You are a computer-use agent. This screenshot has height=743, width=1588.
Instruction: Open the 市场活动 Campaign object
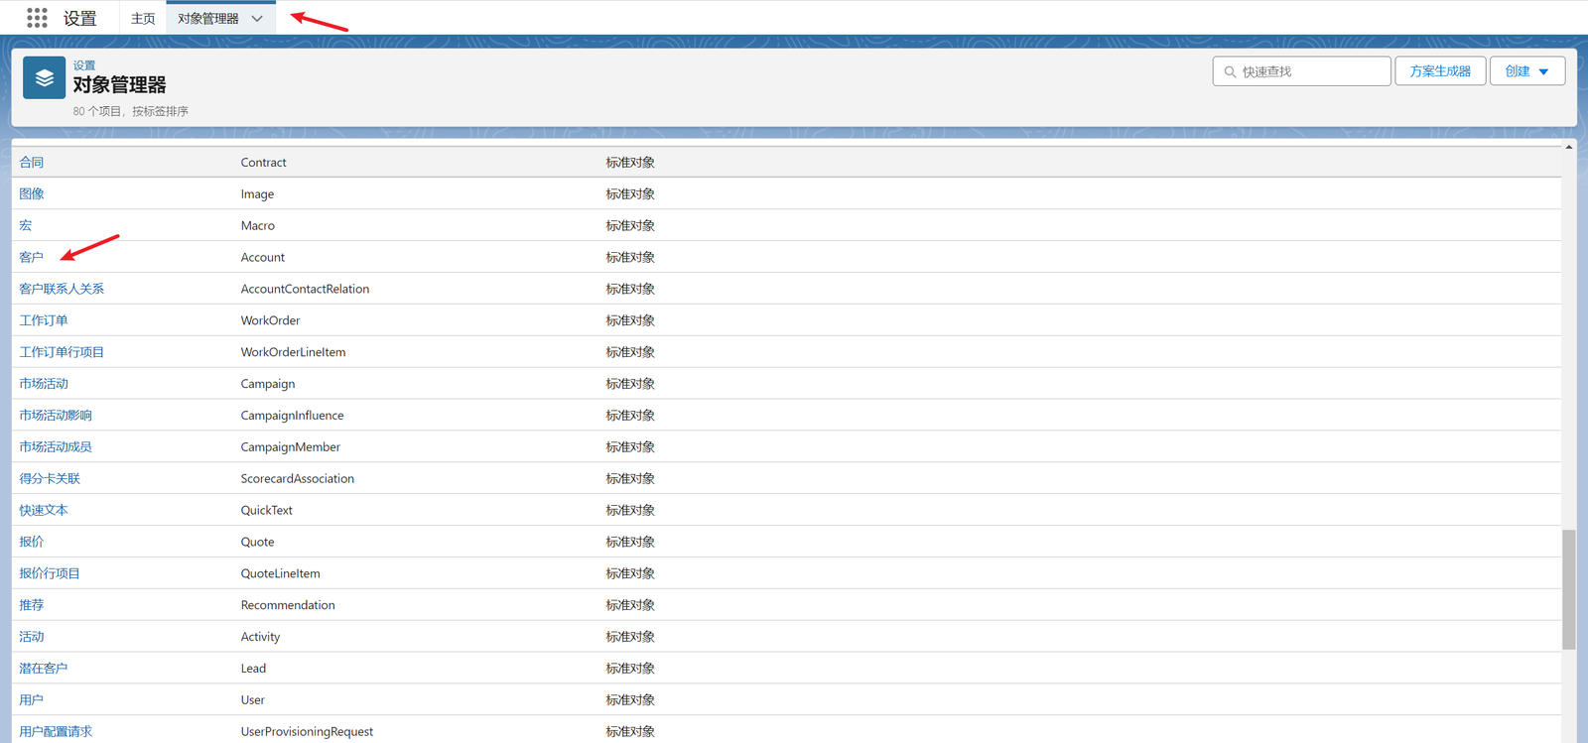44,384
